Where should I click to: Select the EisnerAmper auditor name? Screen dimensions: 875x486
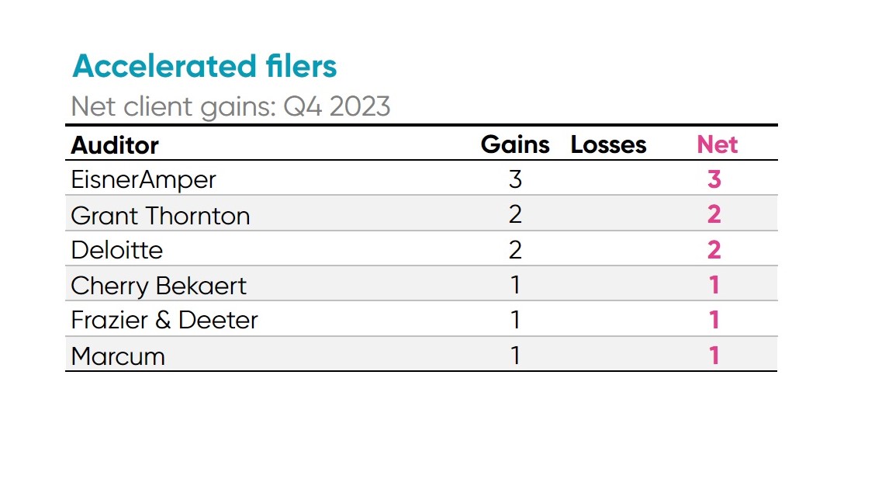point(144,179)
